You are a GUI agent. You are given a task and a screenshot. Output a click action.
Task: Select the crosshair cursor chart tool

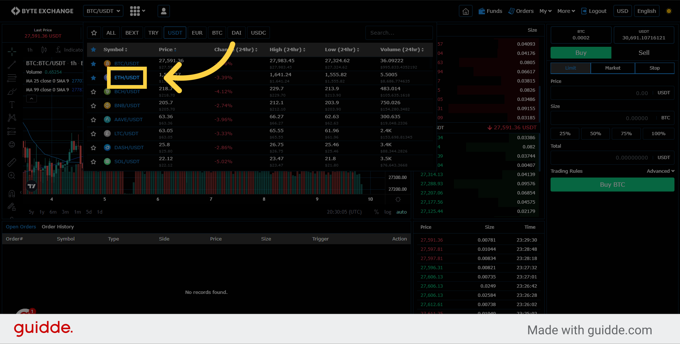point(12,51)
